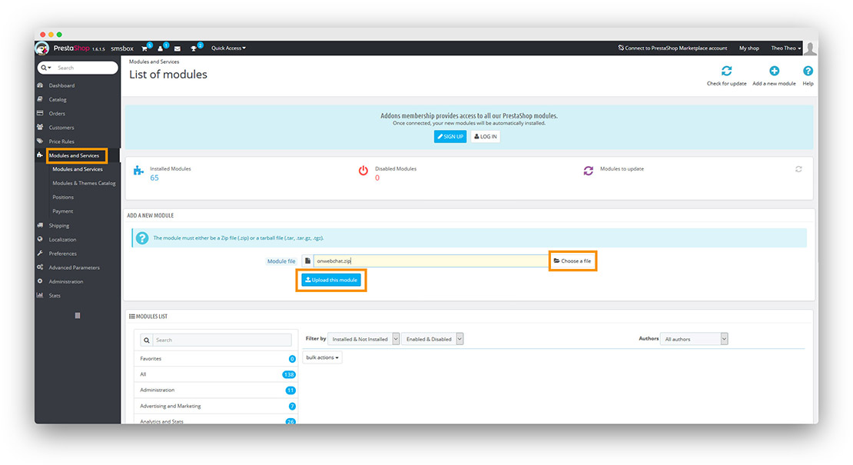Open the Quick Access dropdown
Viewport: 853px width, 465px height.
228,48
